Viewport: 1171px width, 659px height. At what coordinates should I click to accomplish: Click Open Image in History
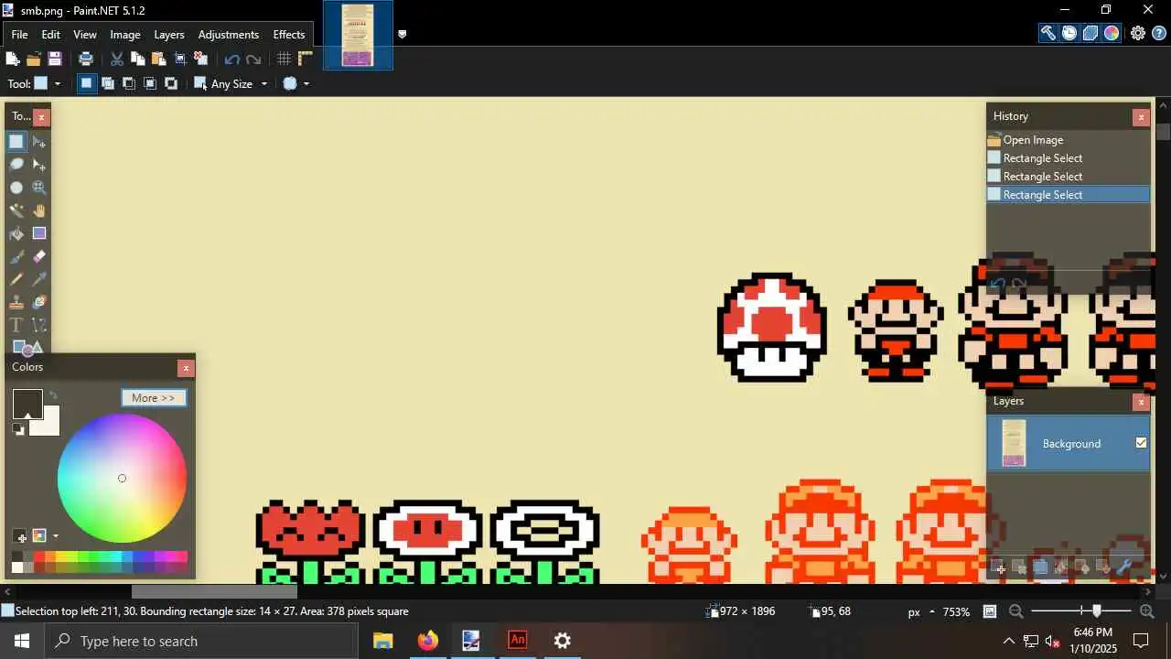pyautogui.click(x=1068, y=140)
